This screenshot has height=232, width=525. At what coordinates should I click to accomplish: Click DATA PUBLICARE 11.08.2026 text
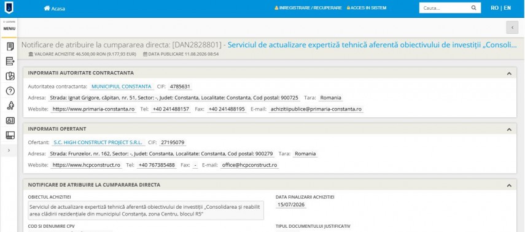(x=184, y=54)
